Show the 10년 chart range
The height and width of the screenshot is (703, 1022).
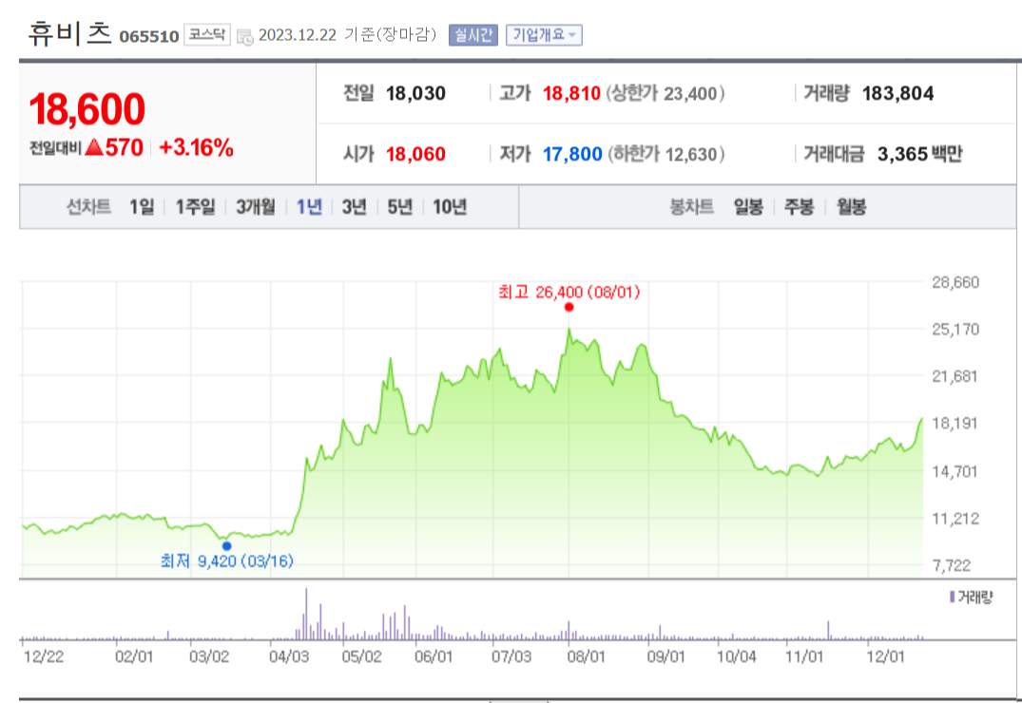450,207
